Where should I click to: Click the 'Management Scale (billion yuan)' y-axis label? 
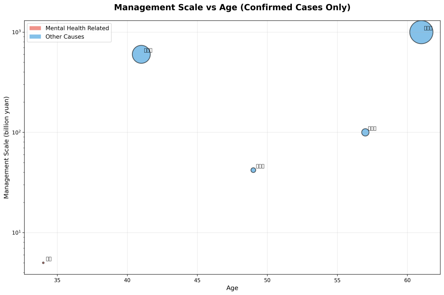pos(6,147)
